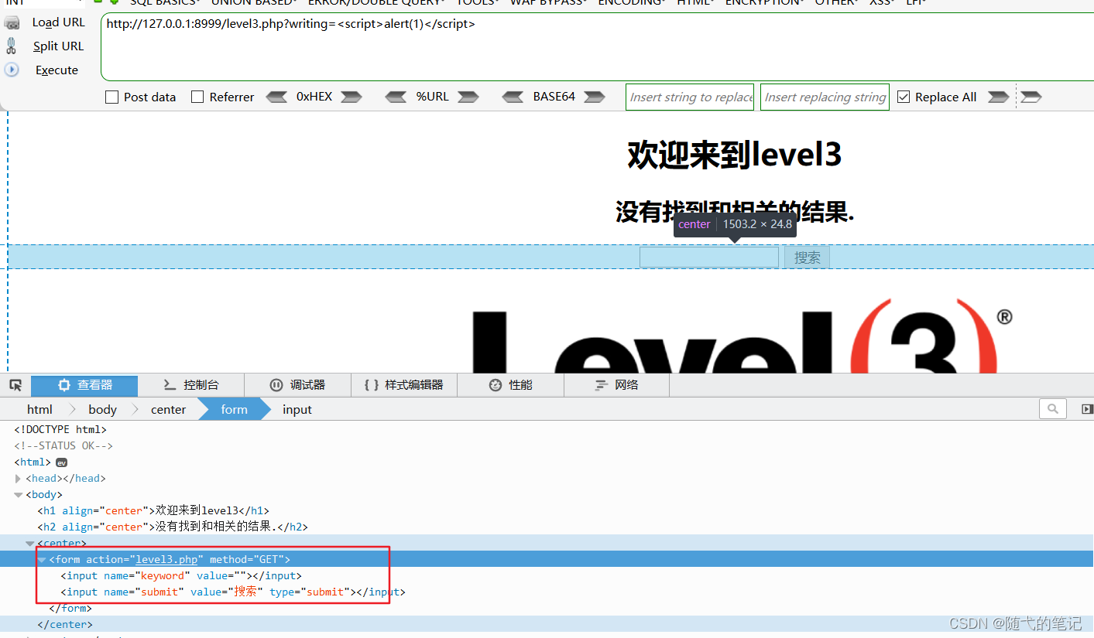Click the left arrow before BASE64
The width and height of the screenshot is (1094, 638).
click(x=513, y=97)
